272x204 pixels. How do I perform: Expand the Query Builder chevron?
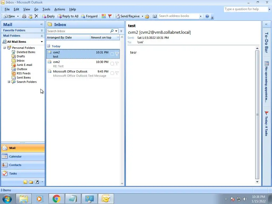coord(121,31)
